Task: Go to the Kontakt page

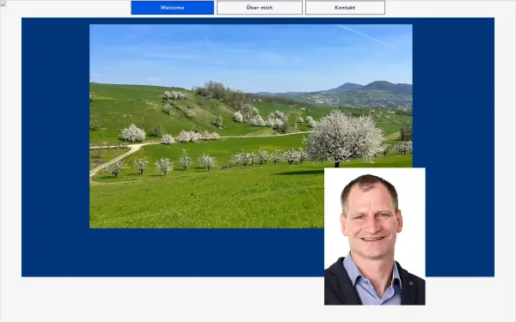Action: (x=345, y=8)
